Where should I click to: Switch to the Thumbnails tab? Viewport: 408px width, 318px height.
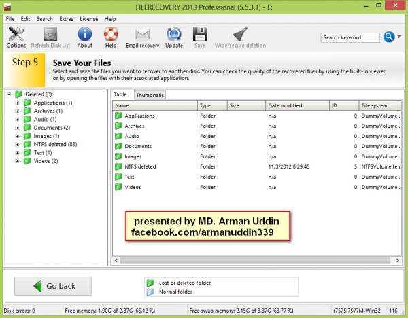coord(150,95)
